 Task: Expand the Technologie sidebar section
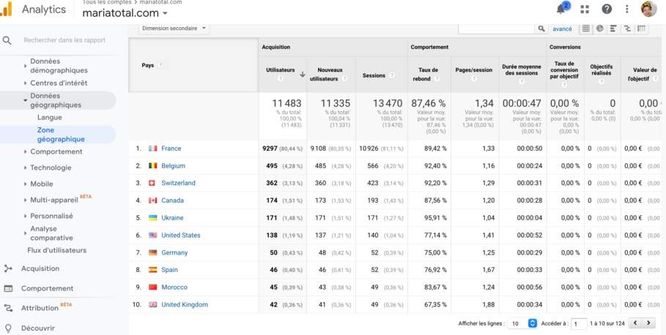point(51,167)
